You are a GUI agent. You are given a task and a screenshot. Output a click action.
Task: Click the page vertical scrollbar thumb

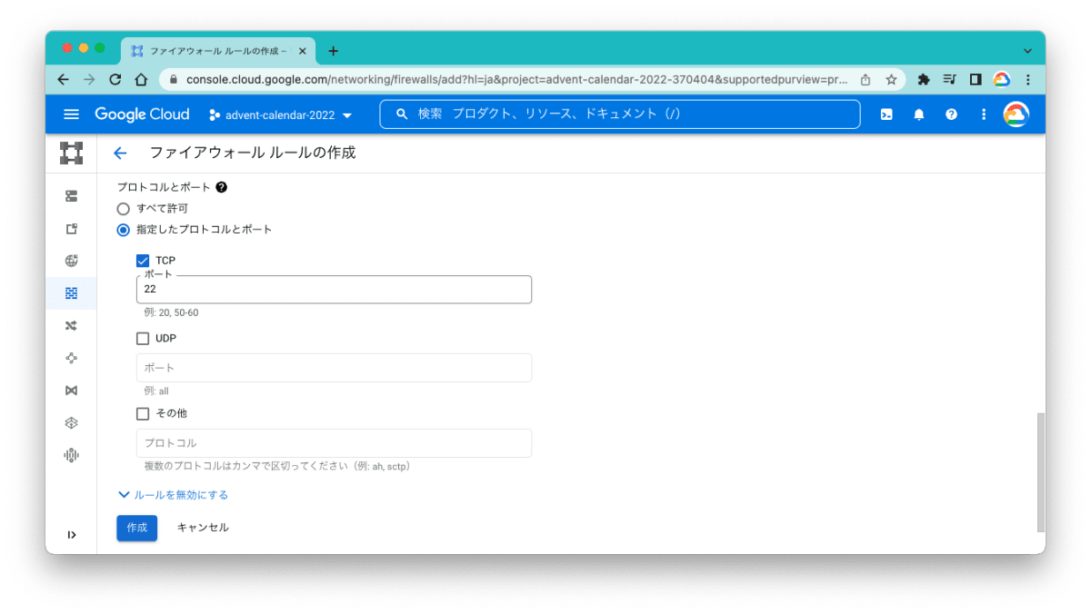point(1040,472)
